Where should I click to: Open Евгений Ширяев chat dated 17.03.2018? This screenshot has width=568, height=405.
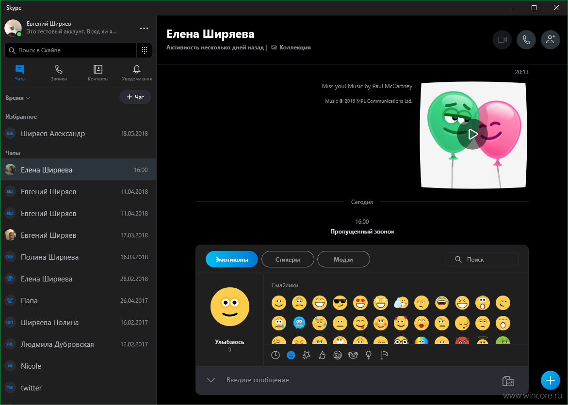pyautogui.click(x=78, y=235)
